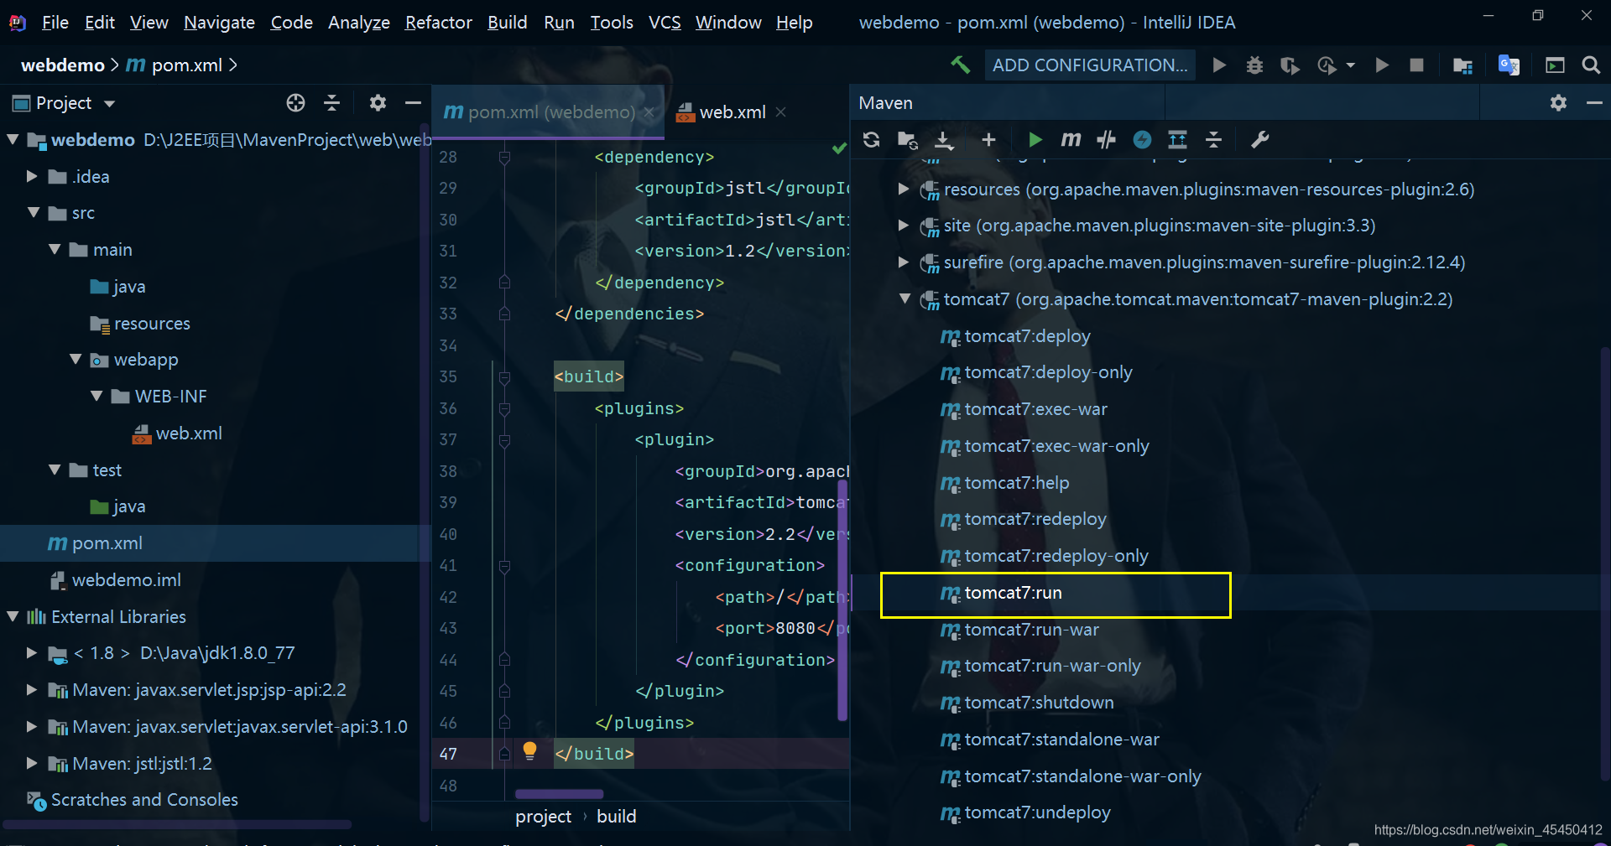This screenshot has height=846, width=1611.
Task: Click the Stop square icon
Action: click(1416, 65)
